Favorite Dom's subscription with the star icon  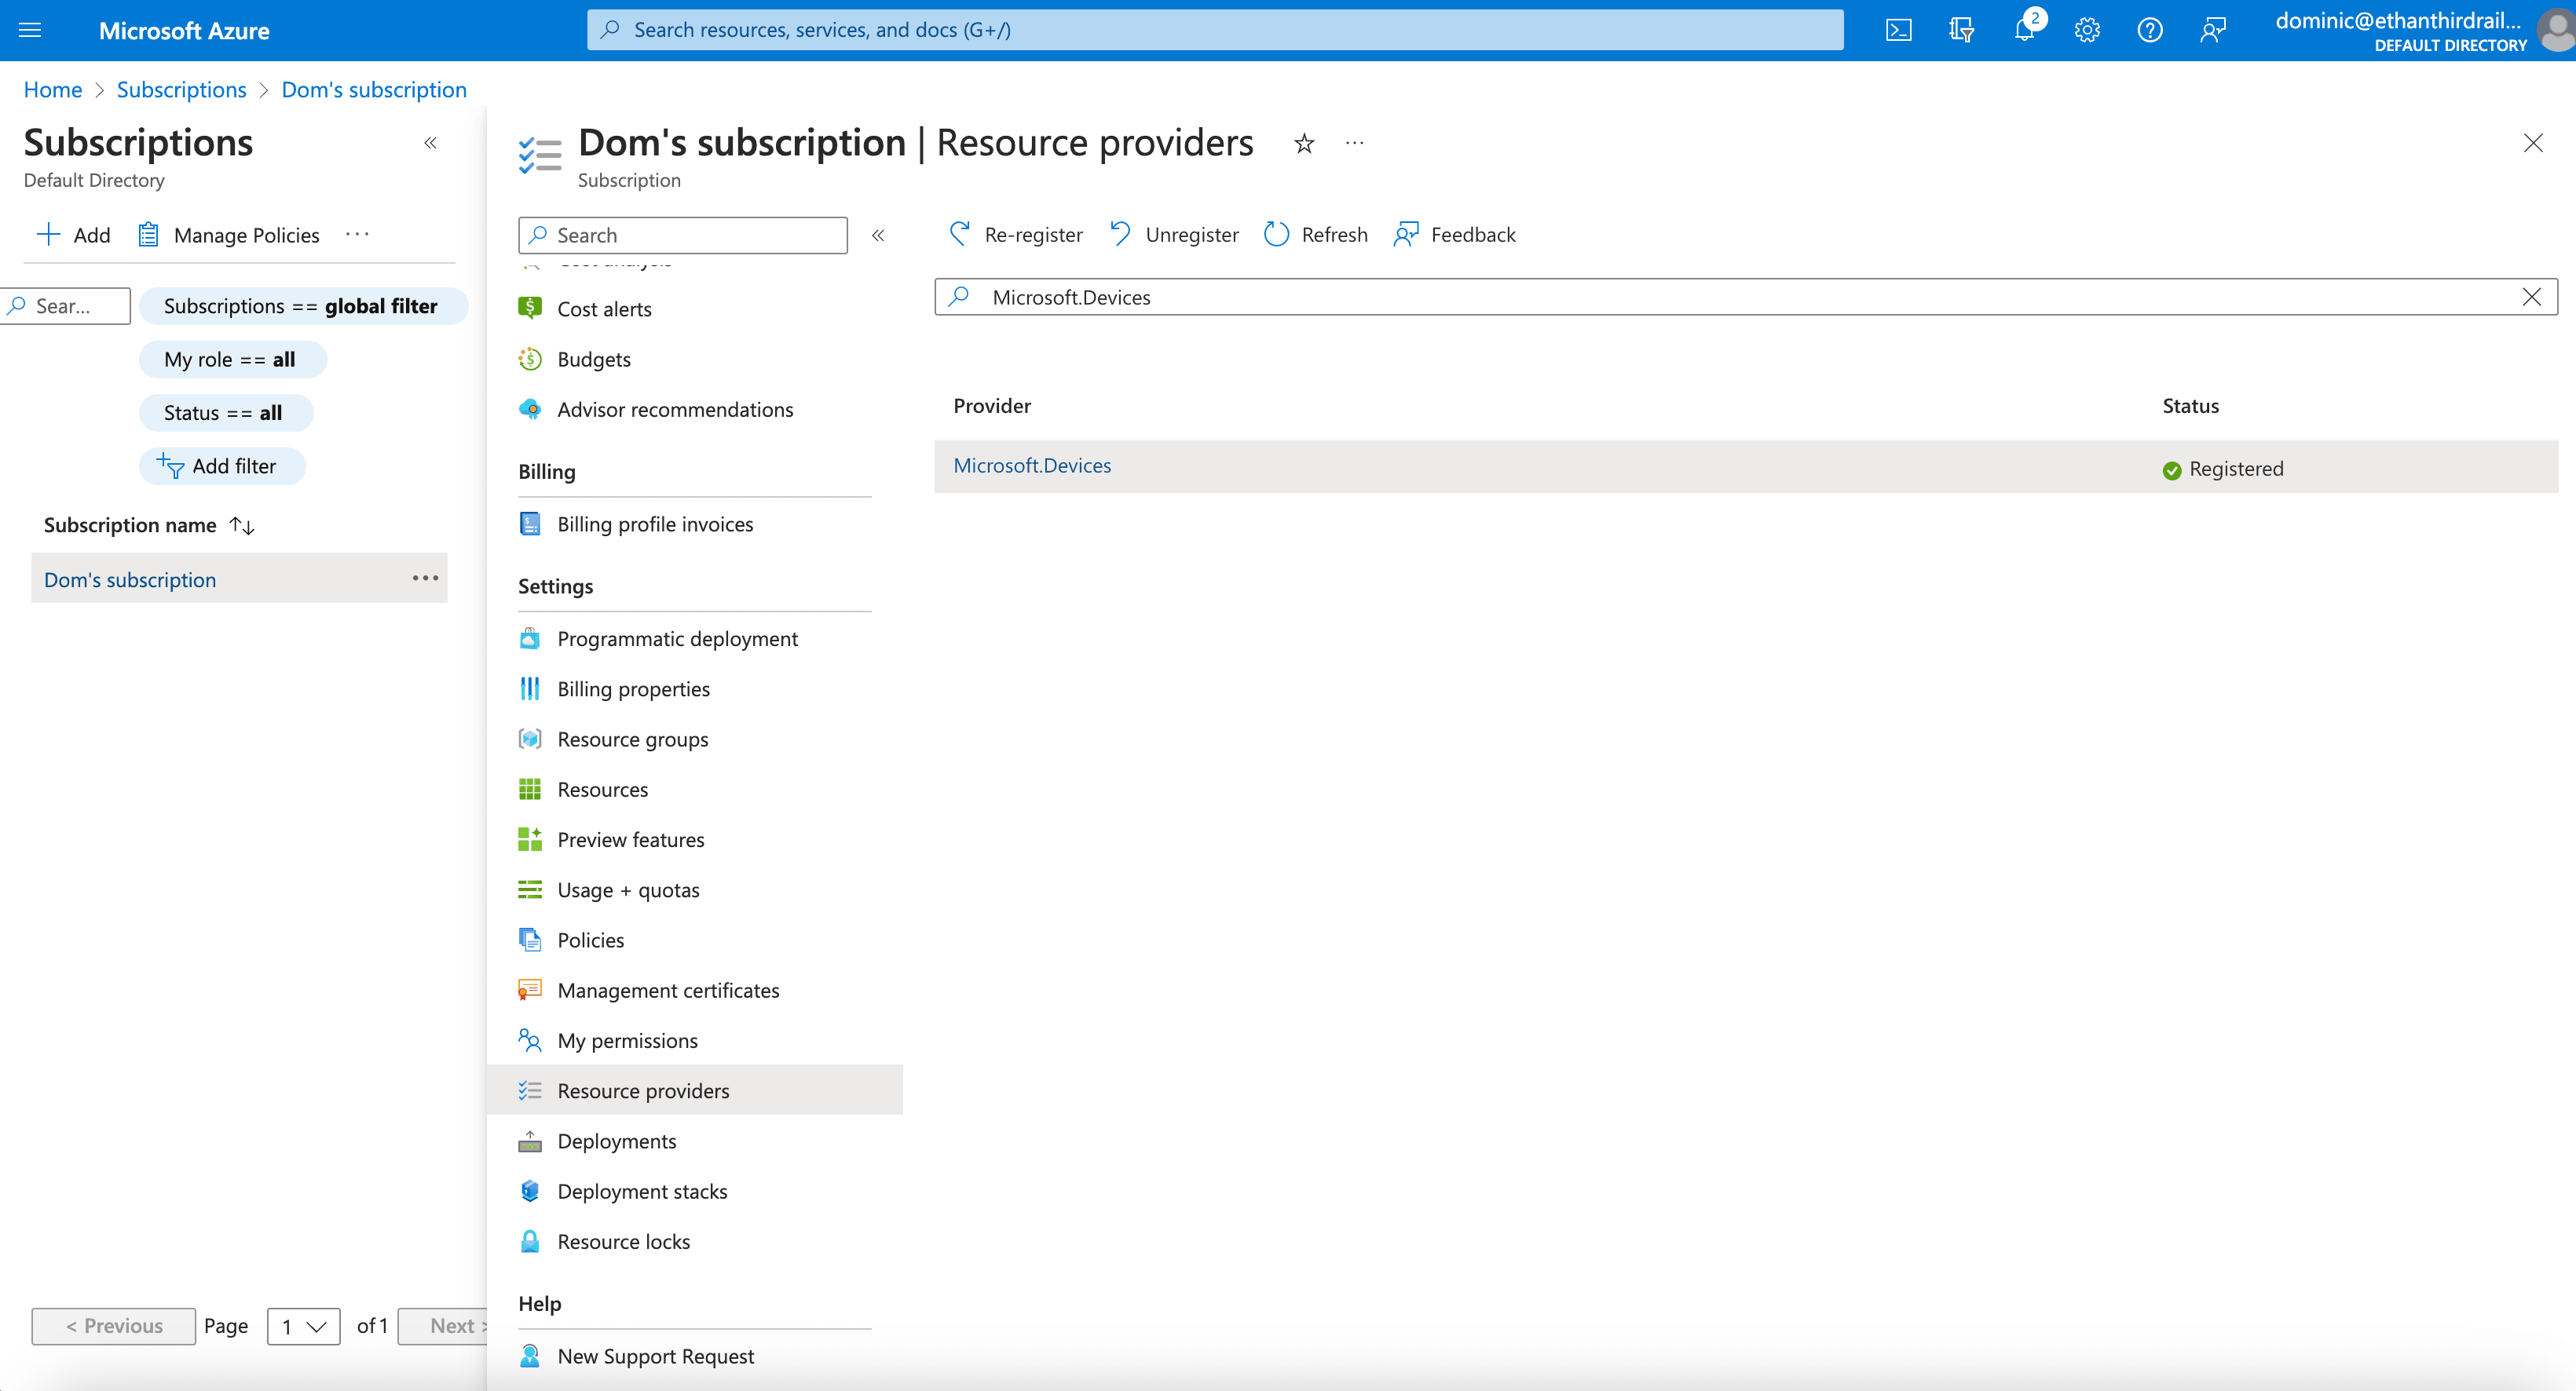tap(1304, 144)
